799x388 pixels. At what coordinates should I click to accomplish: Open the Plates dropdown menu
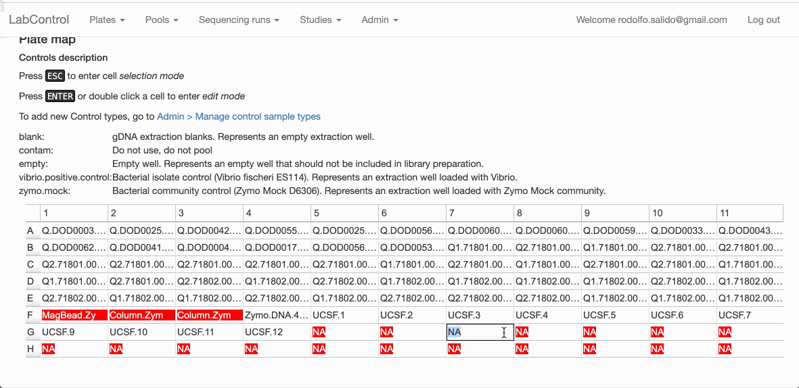[107, 20]
